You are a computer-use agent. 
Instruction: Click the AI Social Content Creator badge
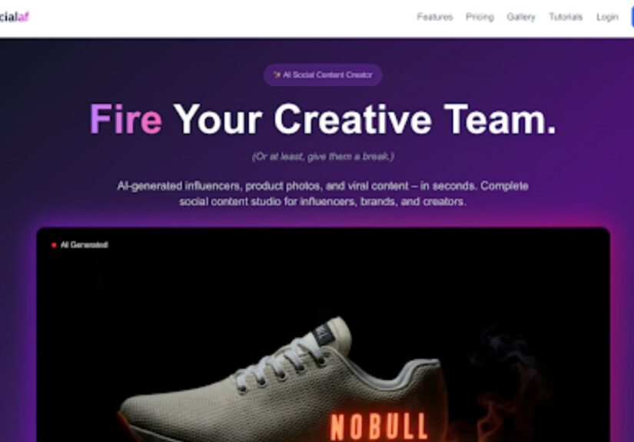pos(323,75)
